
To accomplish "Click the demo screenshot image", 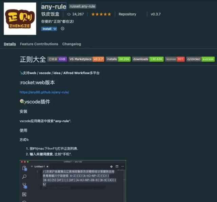I will pyautogui.click(x=73, y=181).
